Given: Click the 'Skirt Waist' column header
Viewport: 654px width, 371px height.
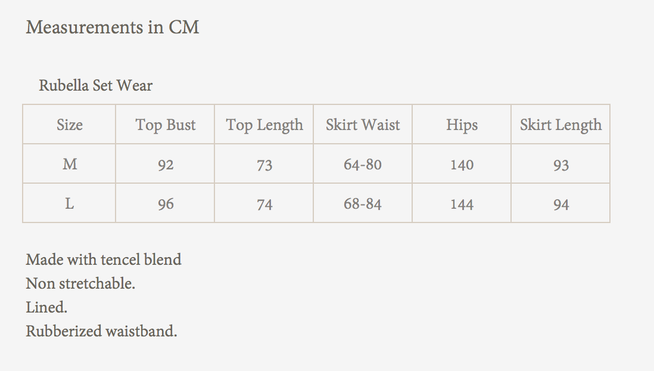Looking at the screenshot, I should point(363,125).
